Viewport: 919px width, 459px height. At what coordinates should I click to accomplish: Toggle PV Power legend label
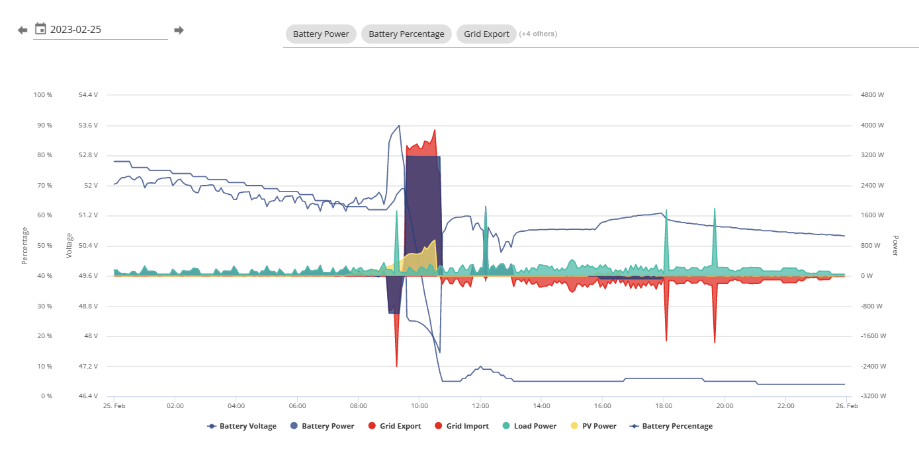599,427
